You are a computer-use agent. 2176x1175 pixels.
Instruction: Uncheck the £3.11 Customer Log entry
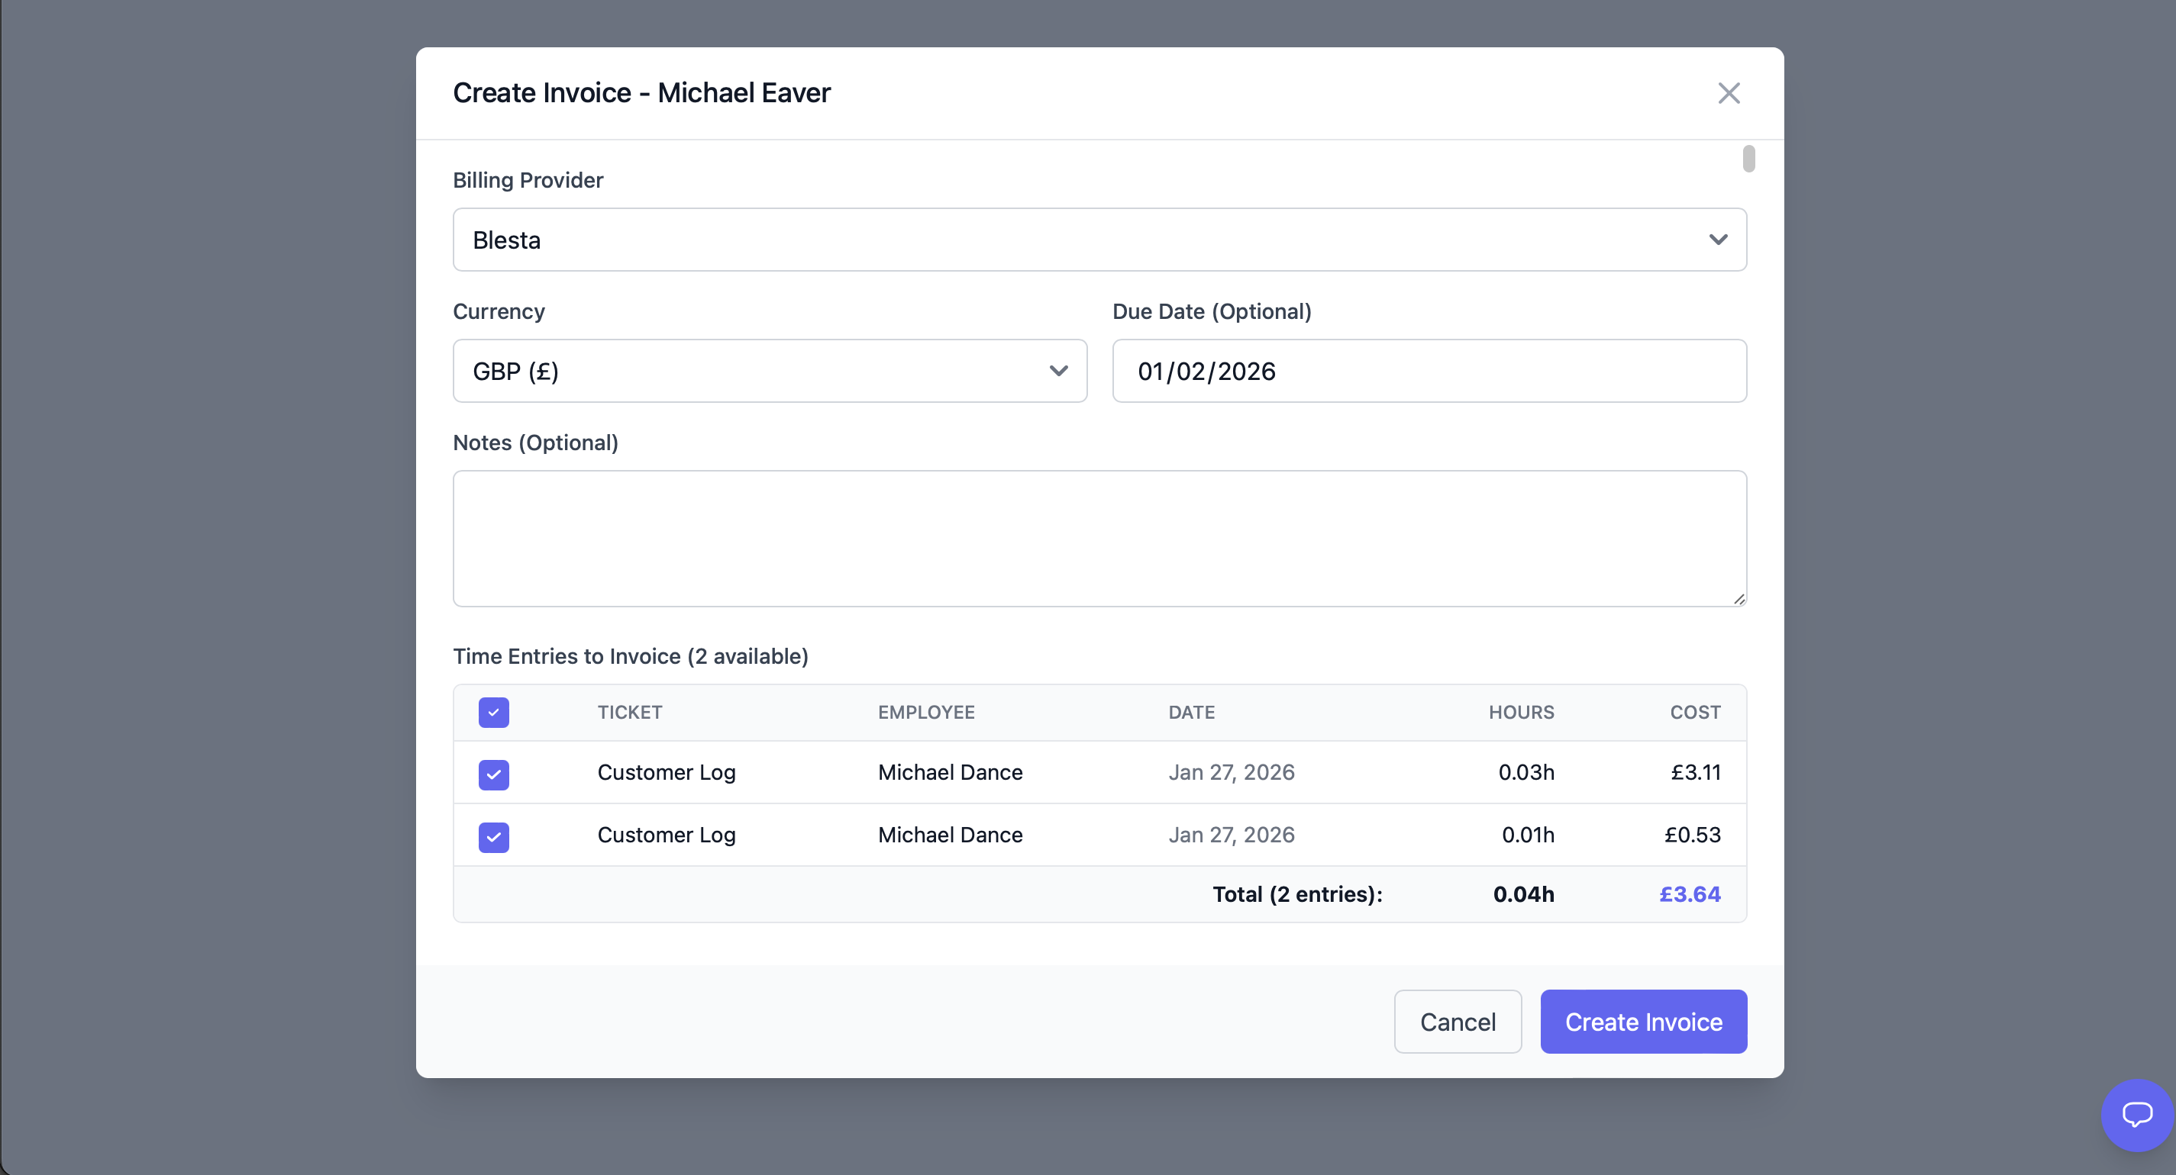point(493,774)
